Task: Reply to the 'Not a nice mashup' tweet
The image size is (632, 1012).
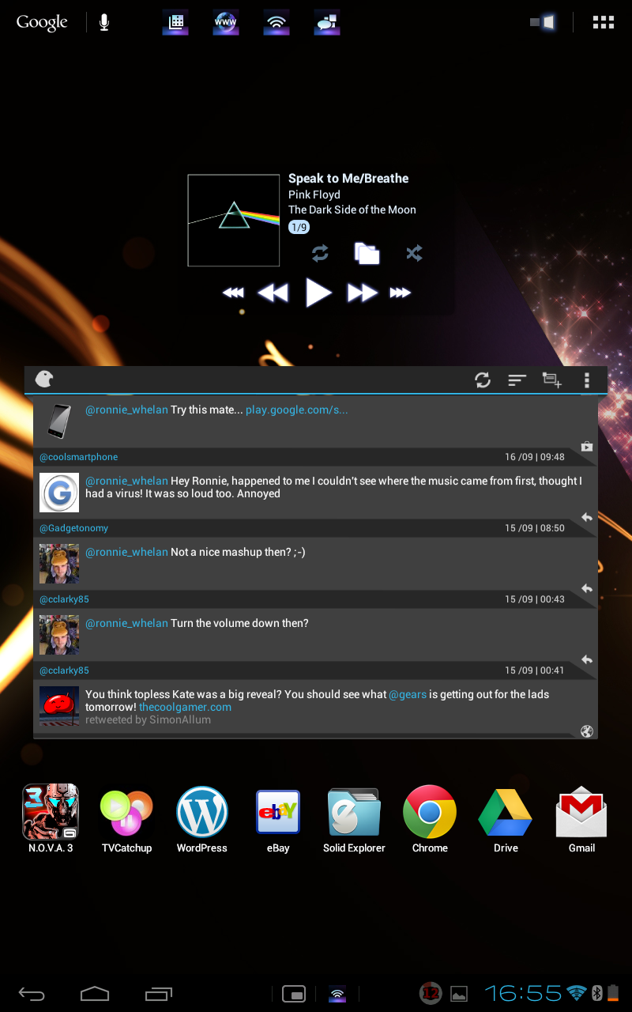Action: click(x=587, y=588)
